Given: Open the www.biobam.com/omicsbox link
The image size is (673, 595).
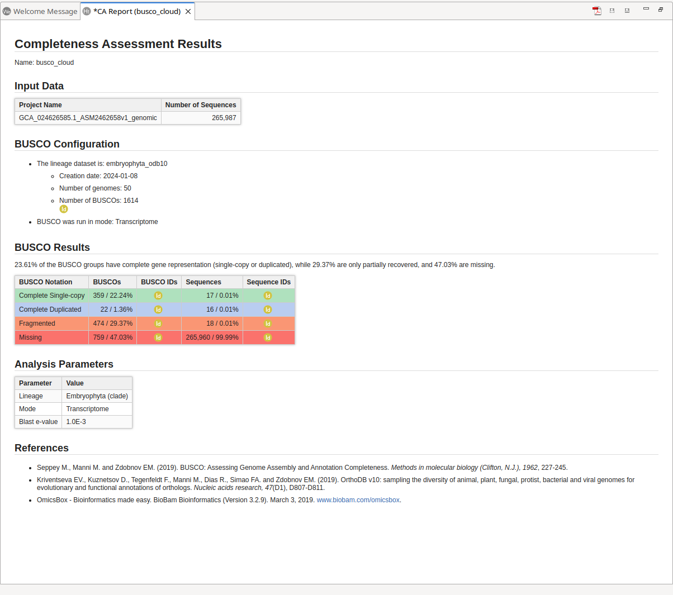Looking at the screenshot, I should coord(358,500).
